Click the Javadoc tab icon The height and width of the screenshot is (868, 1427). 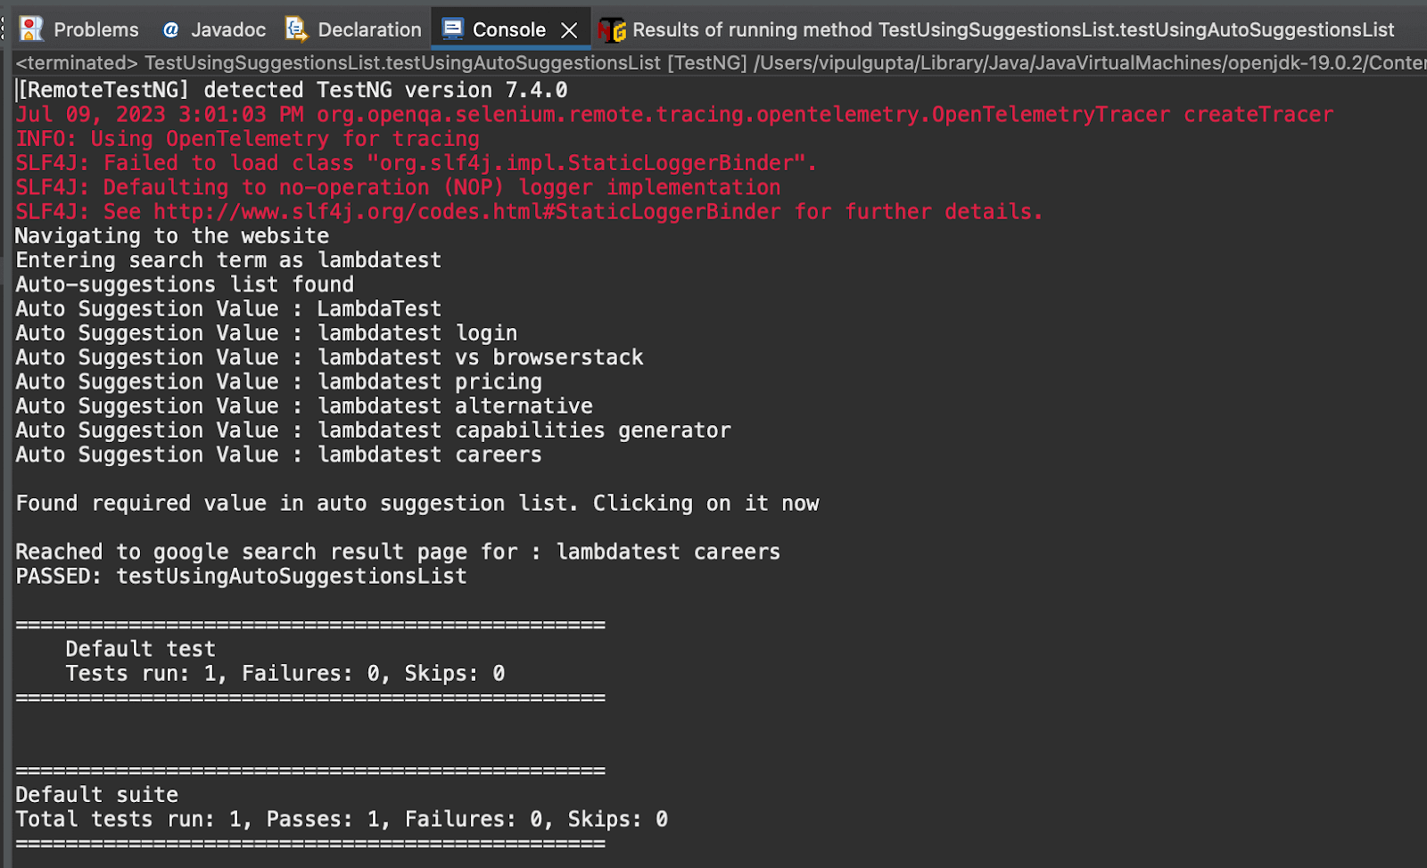click(x=169, y=29)
